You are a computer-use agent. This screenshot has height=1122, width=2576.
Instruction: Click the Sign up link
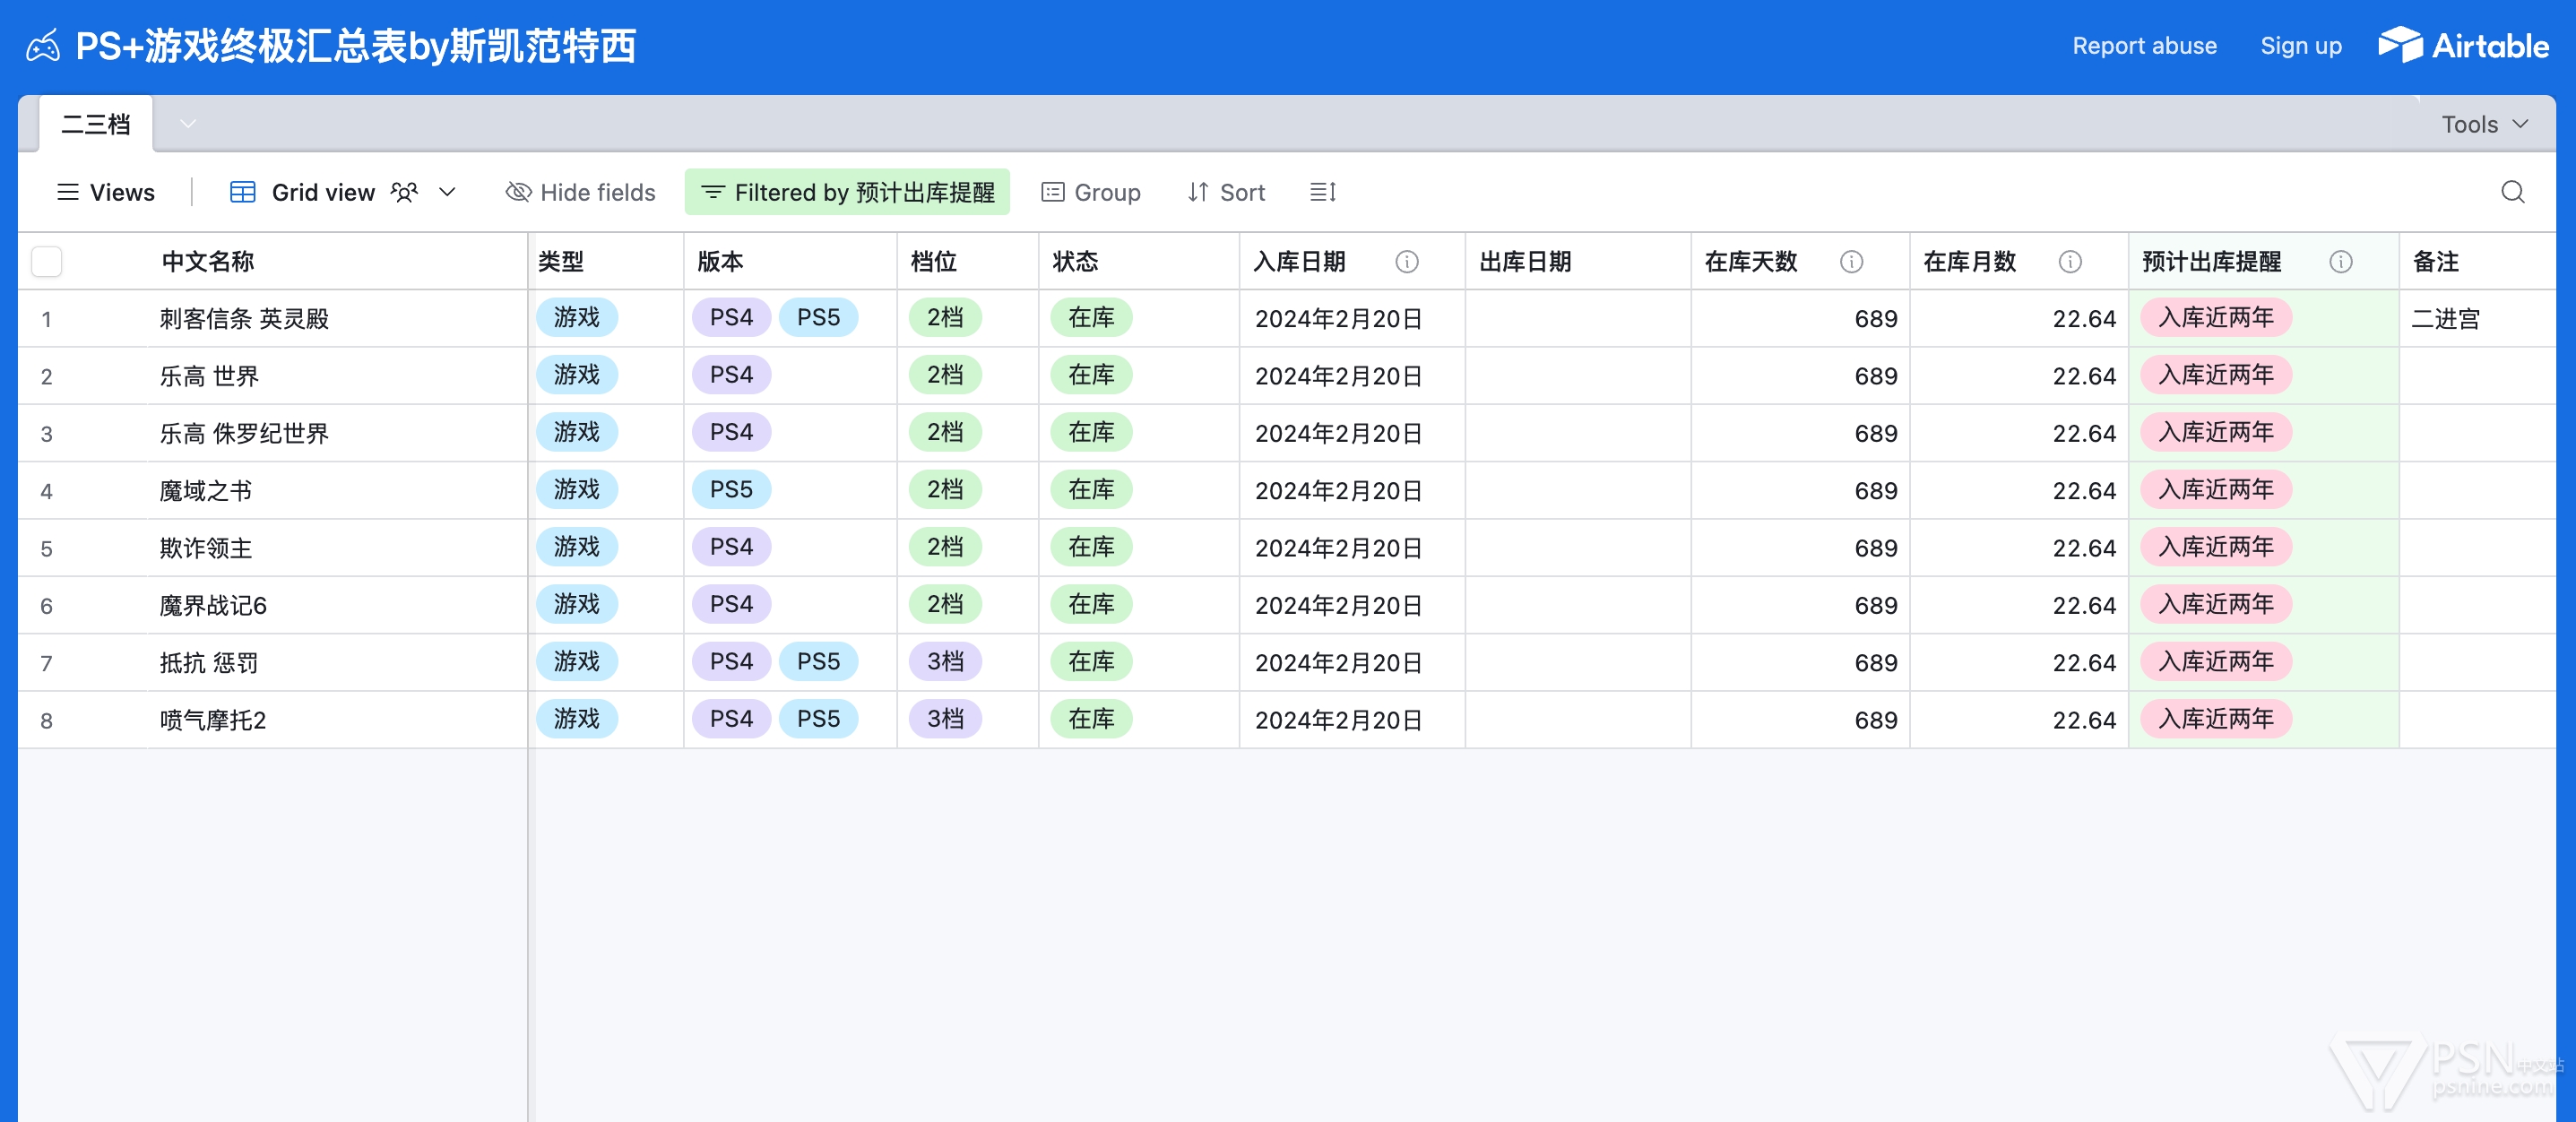[2300, 46]
